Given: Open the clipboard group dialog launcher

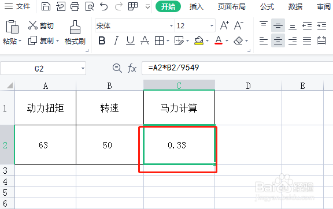Looking at the screenshot, I should click(87, 50).
